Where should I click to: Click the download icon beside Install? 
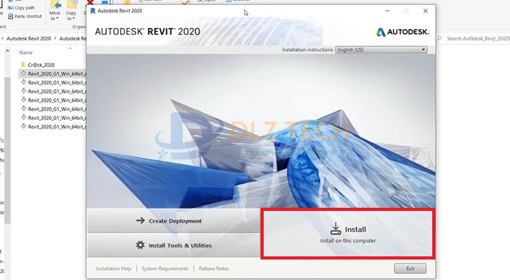[336, 228]
